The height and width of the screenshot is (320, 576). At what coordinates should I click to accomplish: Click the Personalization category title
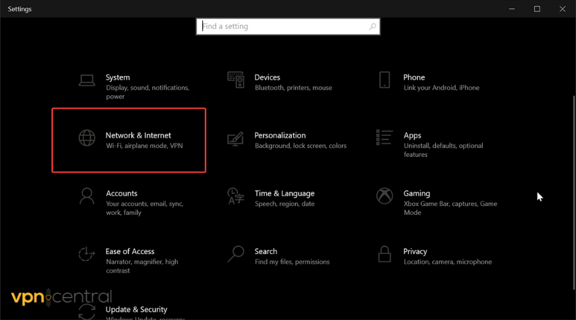coord(280,136)
